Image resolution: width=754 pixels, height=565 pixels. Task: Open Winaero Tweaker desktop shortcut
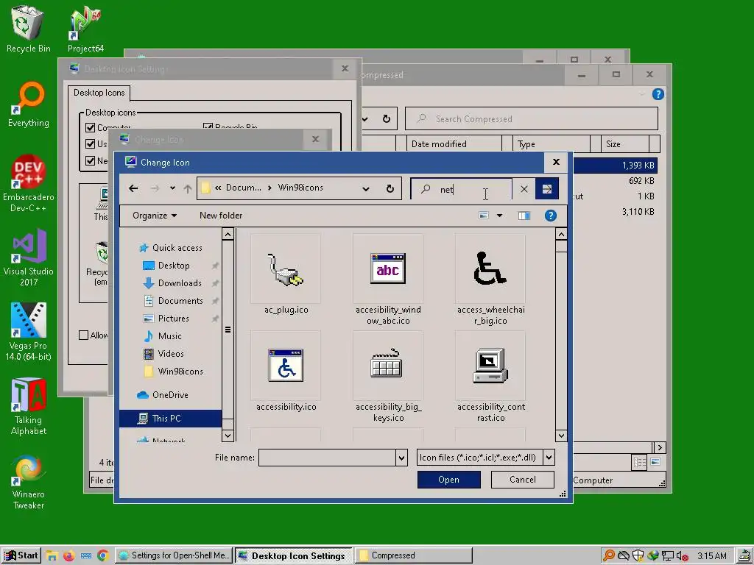29,482
